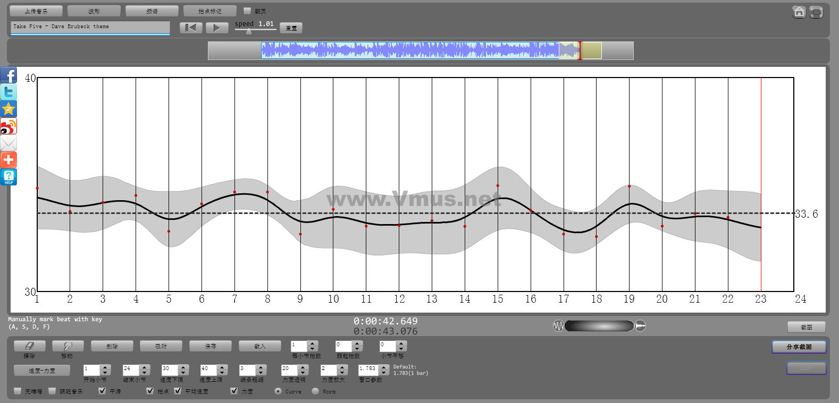Viewport: 839px width, 403px height.
Task: Click the home icon at top right
Action: point(799,12)
